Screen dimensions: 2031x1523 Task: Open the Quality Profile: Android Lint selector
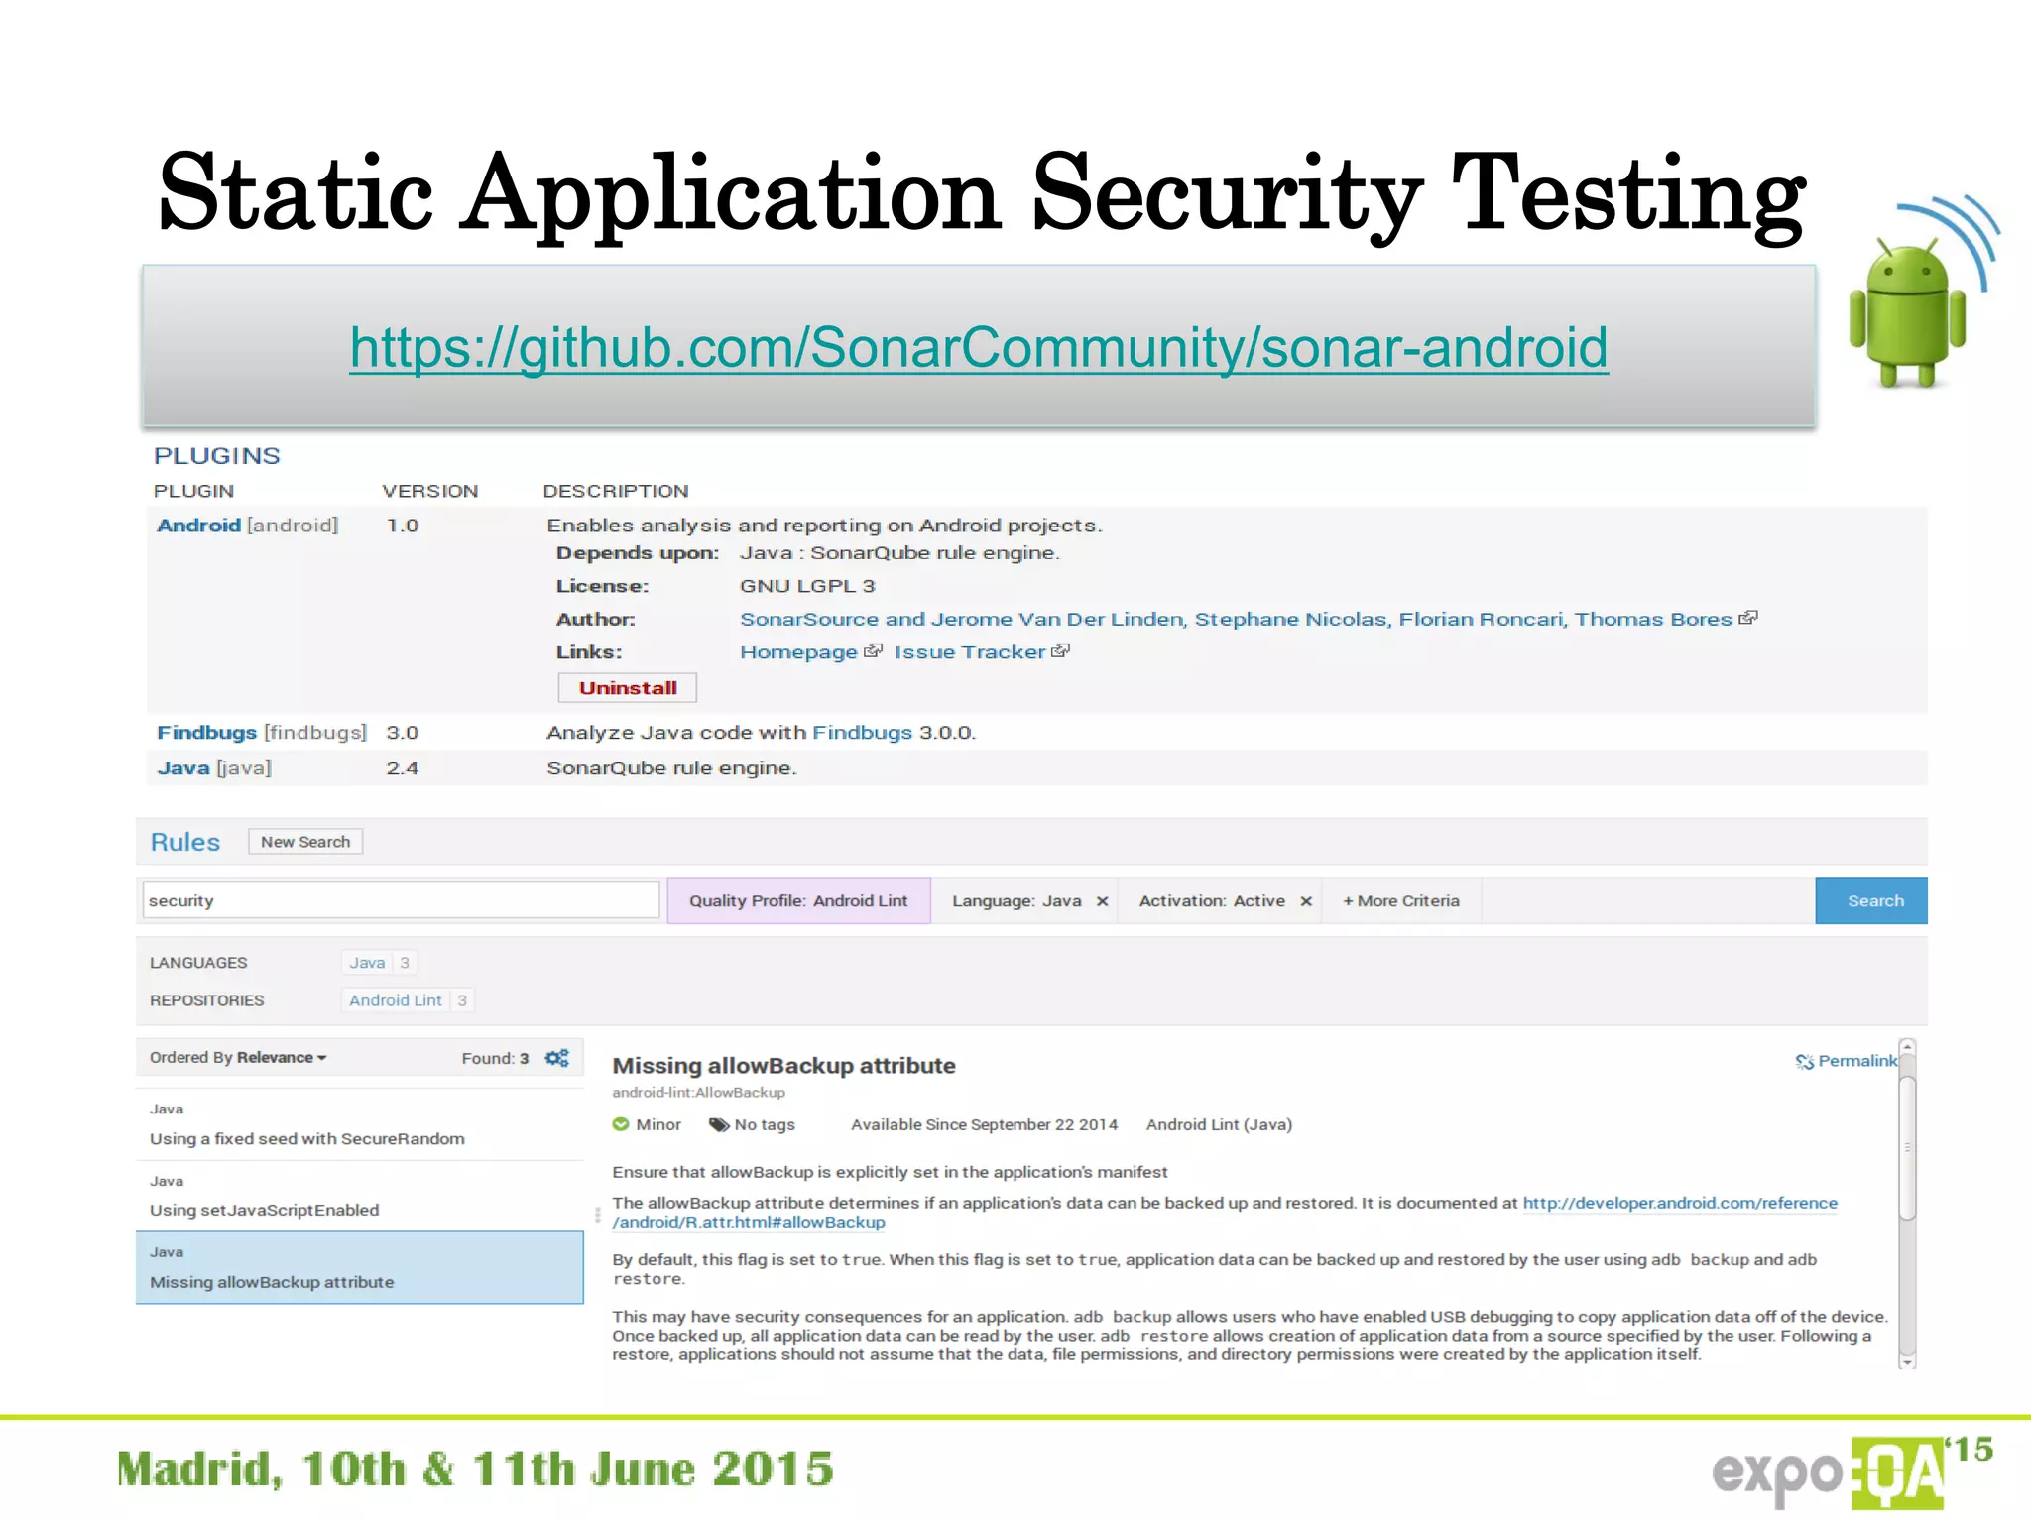point(798,901)
